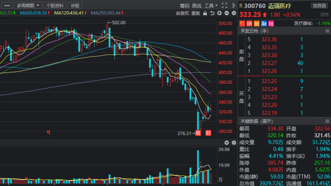Click the three-dots more button
This screenshot has height=186, width=331.
[x=6, y=6]
